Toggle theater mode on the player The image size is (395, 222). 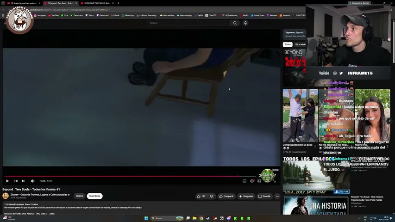tap(259, 181)
